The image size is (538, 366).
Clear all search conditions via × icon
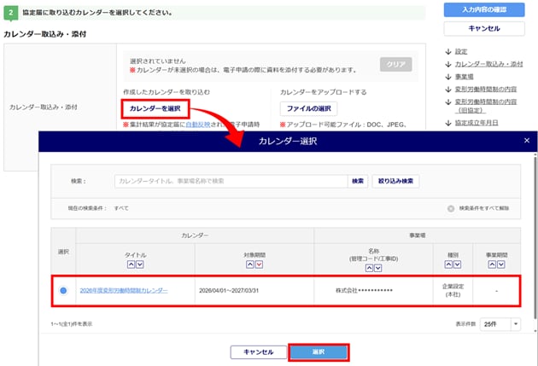451,208
